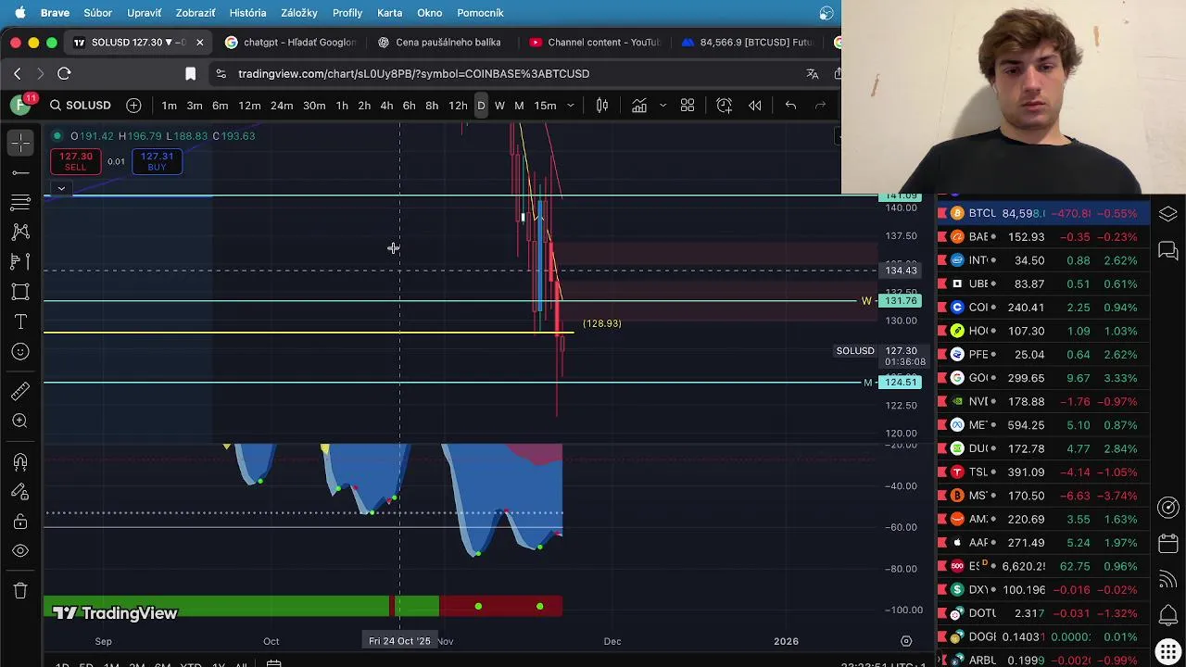The image size is (1186, 667).
Task: Collapse the indicator legend chevron
Action: 61,188
